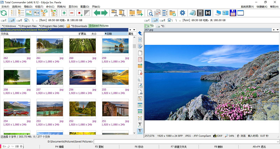
Task: Click the select group plus icon
Action: (64, 13)
